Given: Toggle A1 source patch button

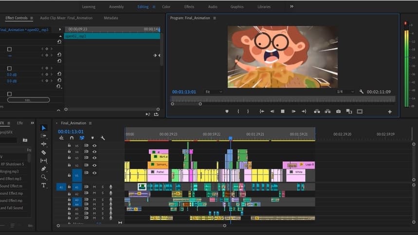Looking at the screenshot, I should [61, 187].
